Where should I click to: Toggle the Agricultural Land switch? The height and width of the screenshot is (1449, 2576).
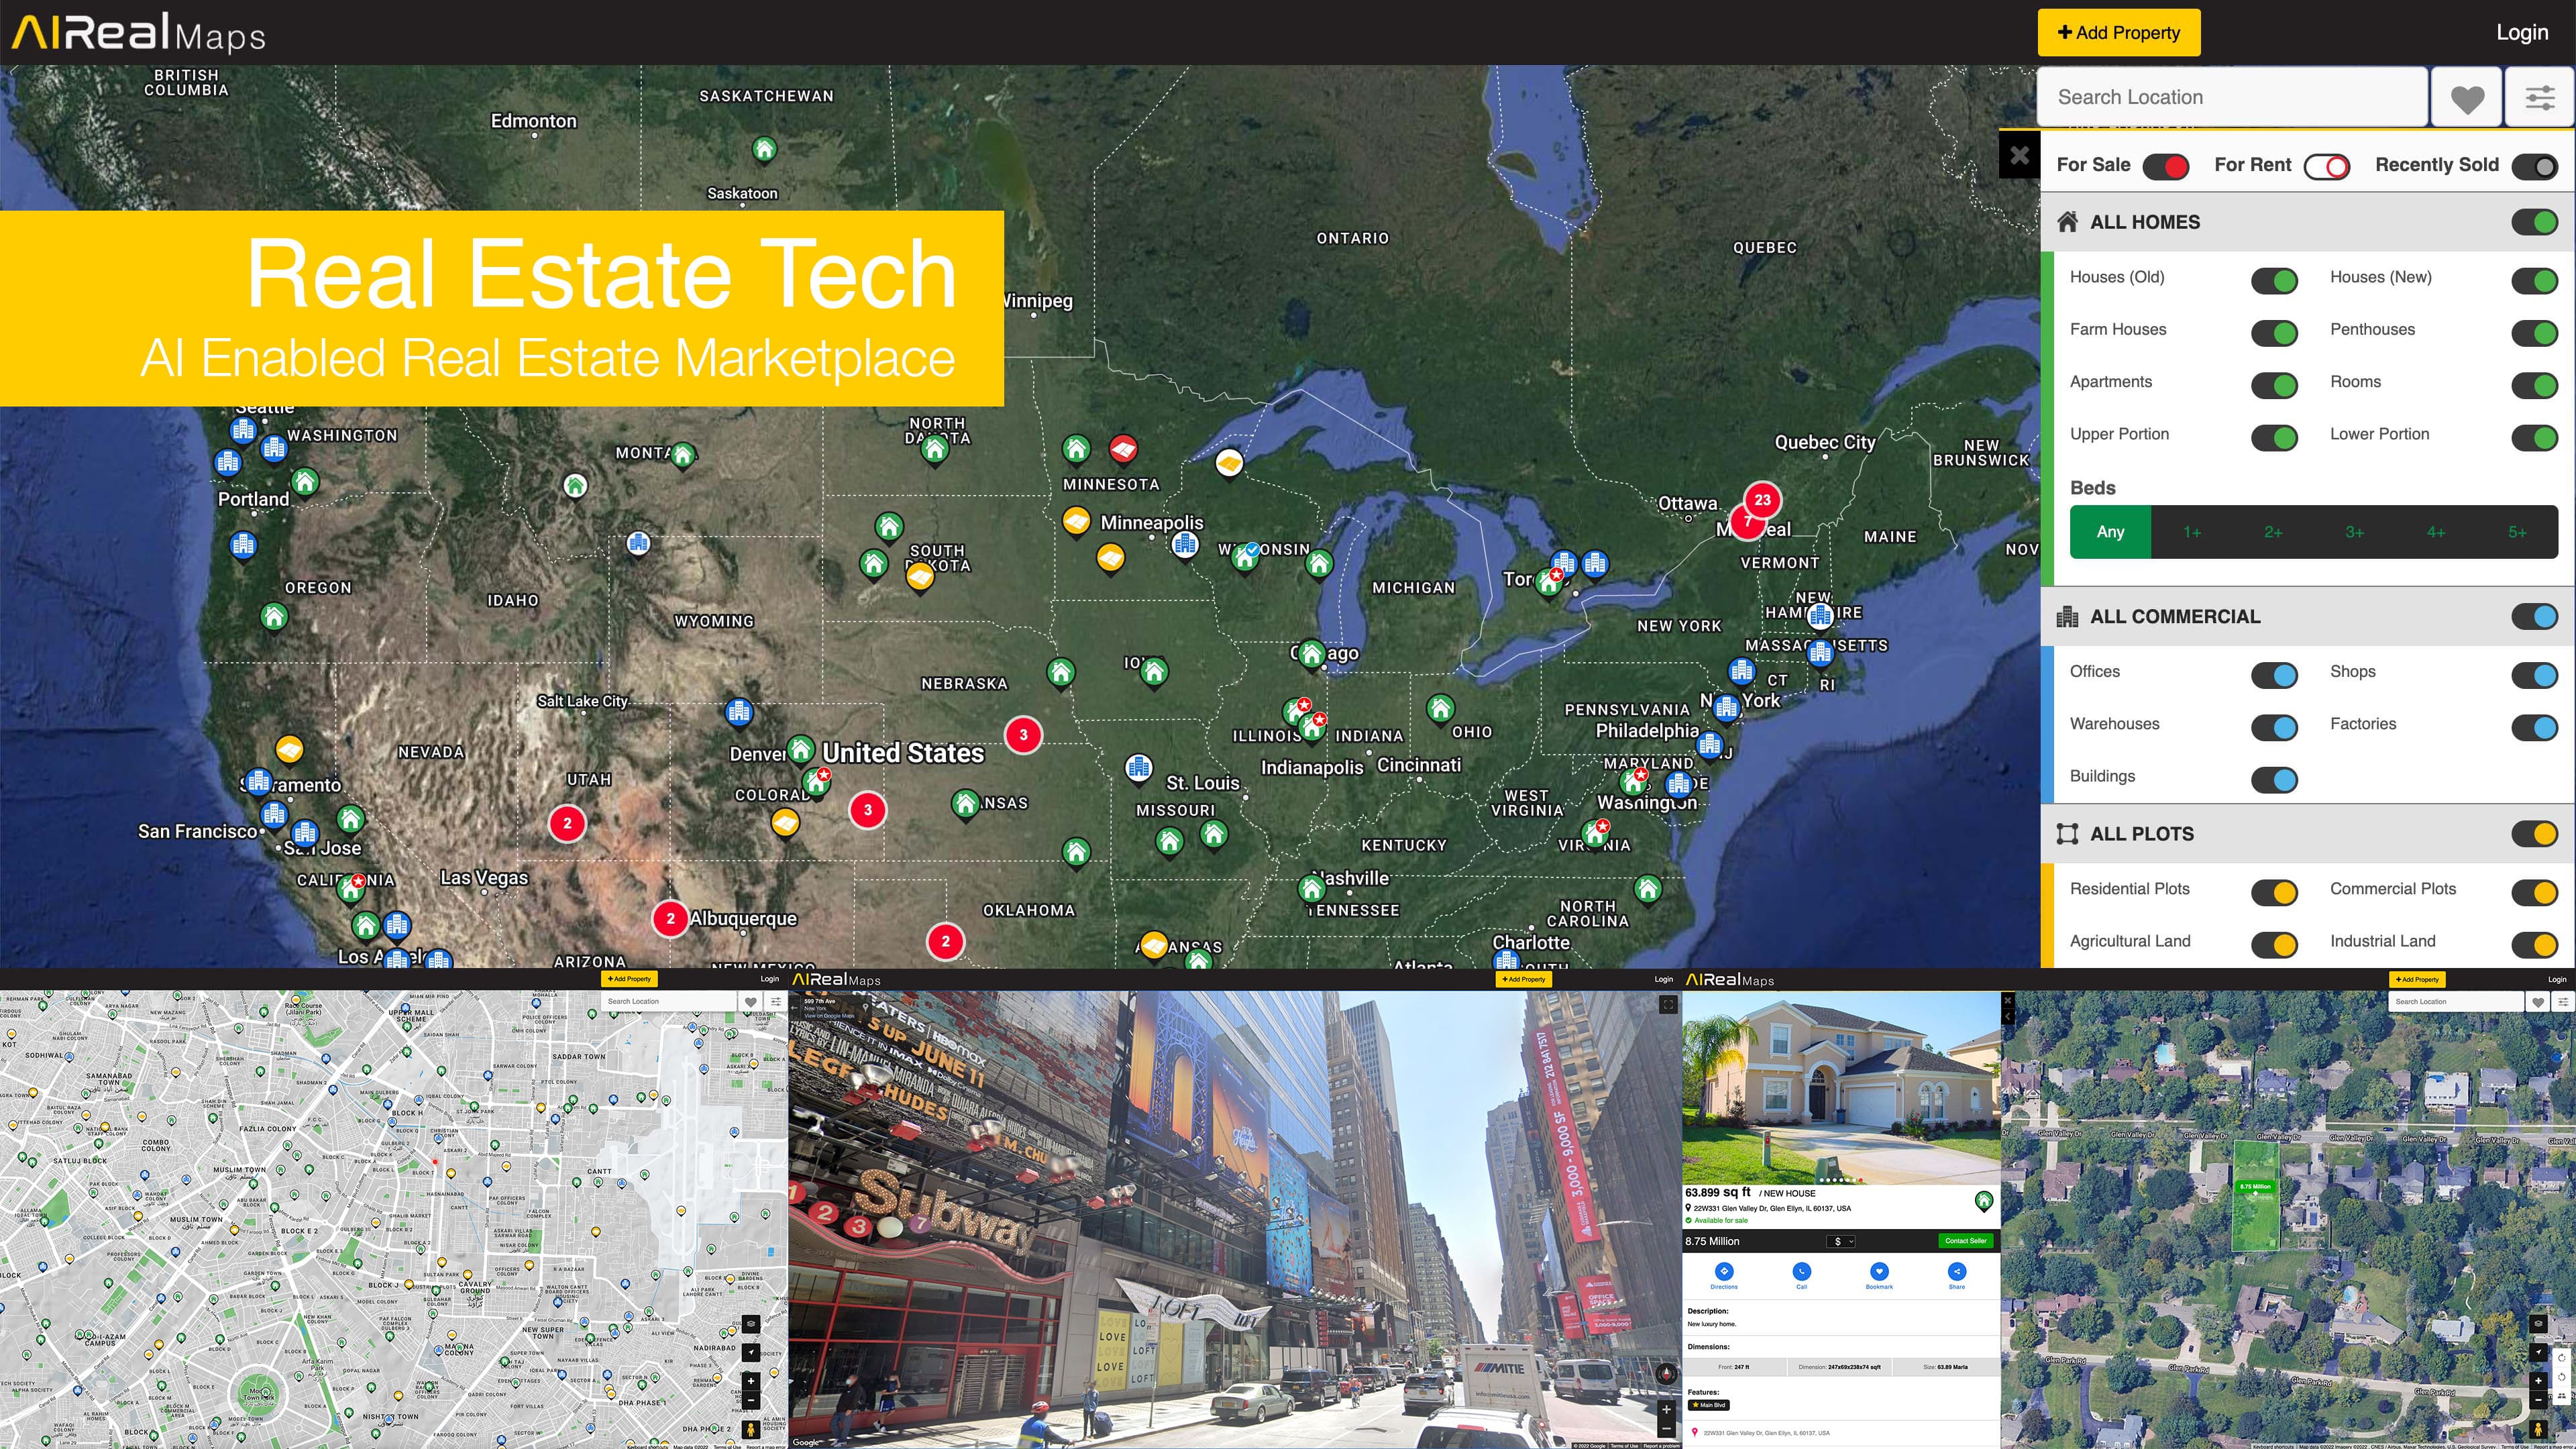coord(2274,944)
